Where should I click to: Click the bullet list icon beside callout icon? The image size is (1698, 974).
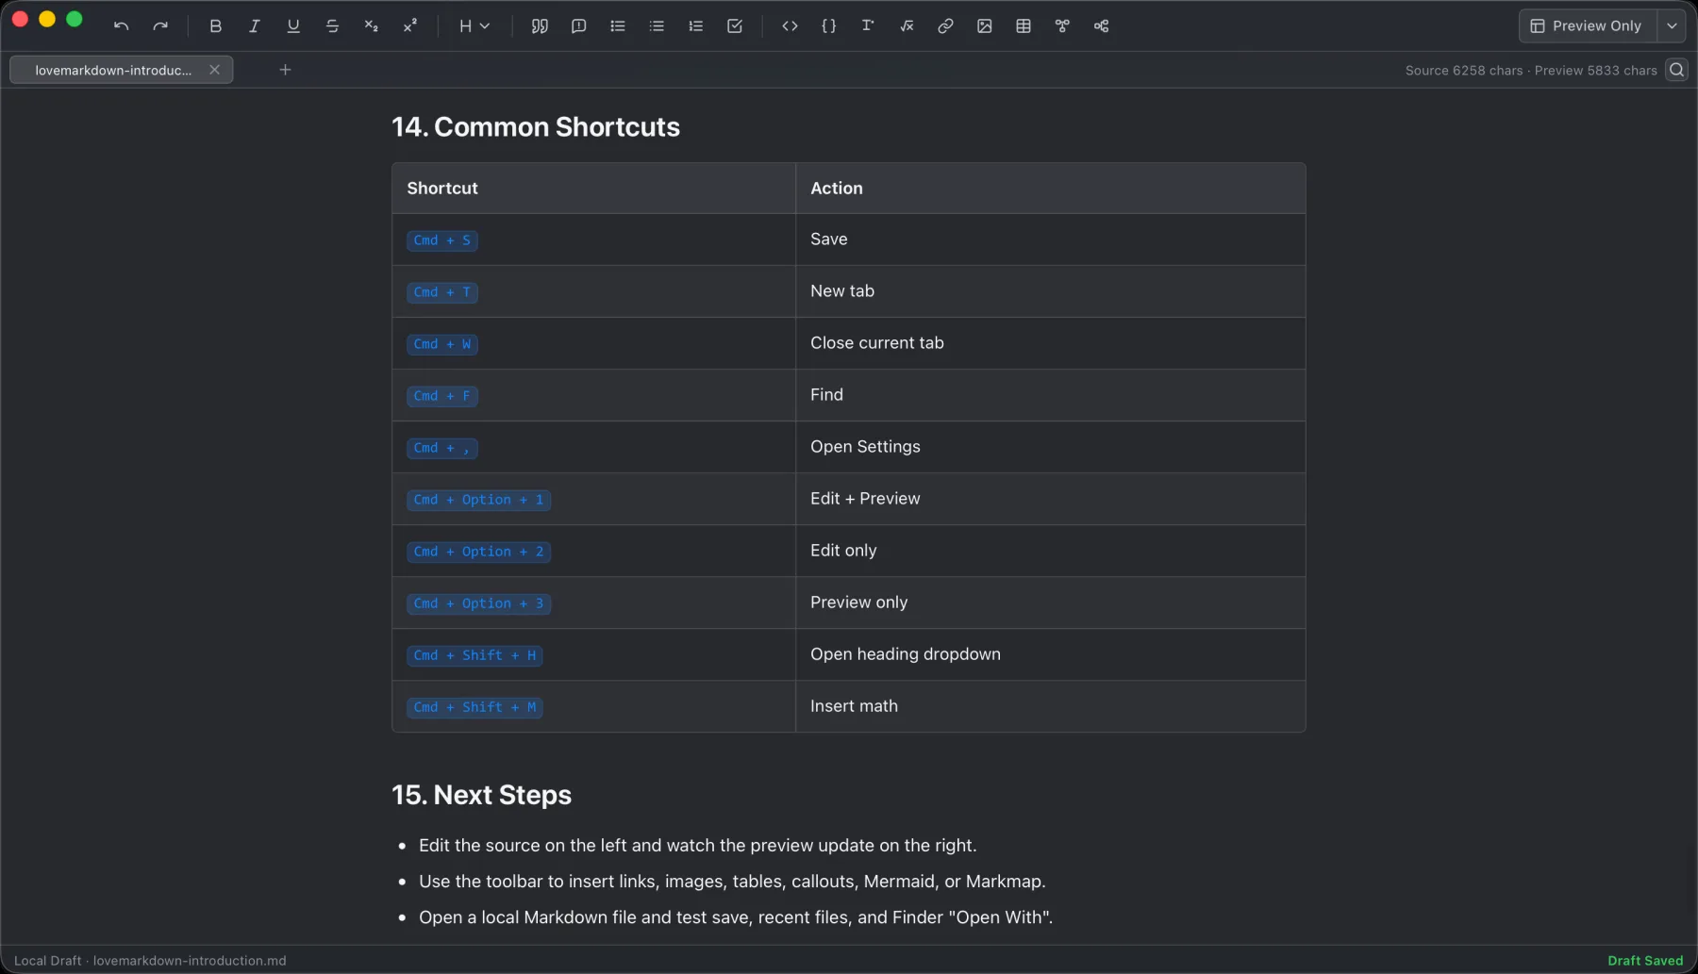pyautogui.click(x=618, y=26)
